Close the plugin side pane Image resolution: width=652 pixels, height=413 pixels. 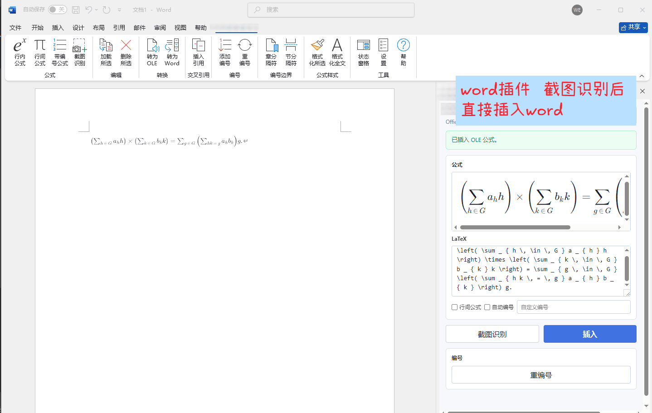[x=642, y=91]
